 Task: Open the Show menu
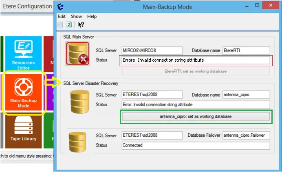point(76,16)
